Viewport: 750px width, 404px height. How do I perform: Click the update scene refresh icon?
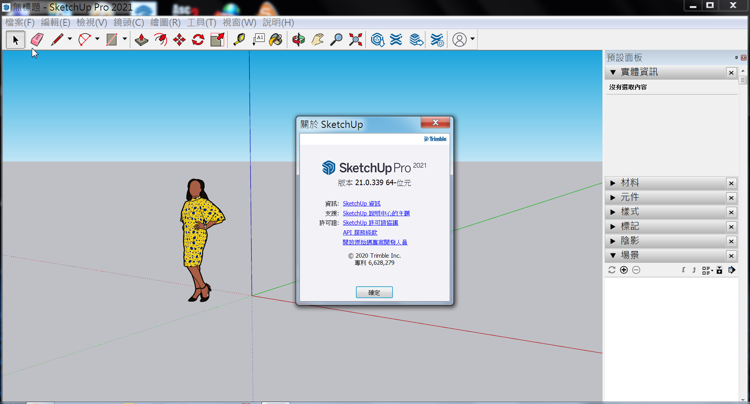pos(612,270)
